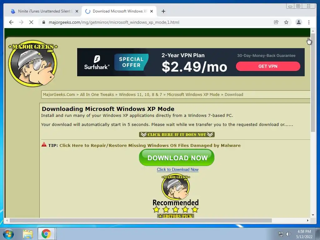Stop loading the page
Image resolution: width=320 pixels, height=240 pixels.
coord(31,22)
